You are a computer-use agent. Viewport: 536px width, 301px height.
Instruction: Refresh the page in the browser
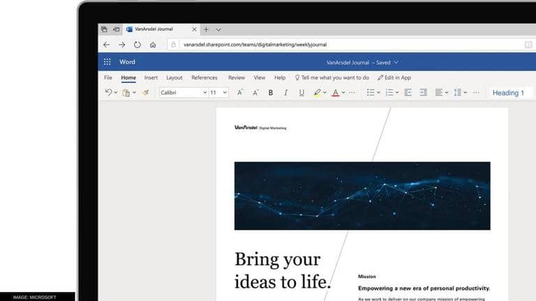137,45
